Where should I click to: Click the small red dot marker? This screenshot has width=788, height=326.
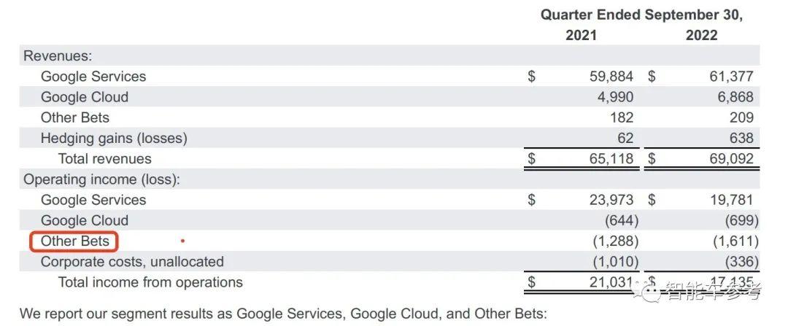point(183,241)
